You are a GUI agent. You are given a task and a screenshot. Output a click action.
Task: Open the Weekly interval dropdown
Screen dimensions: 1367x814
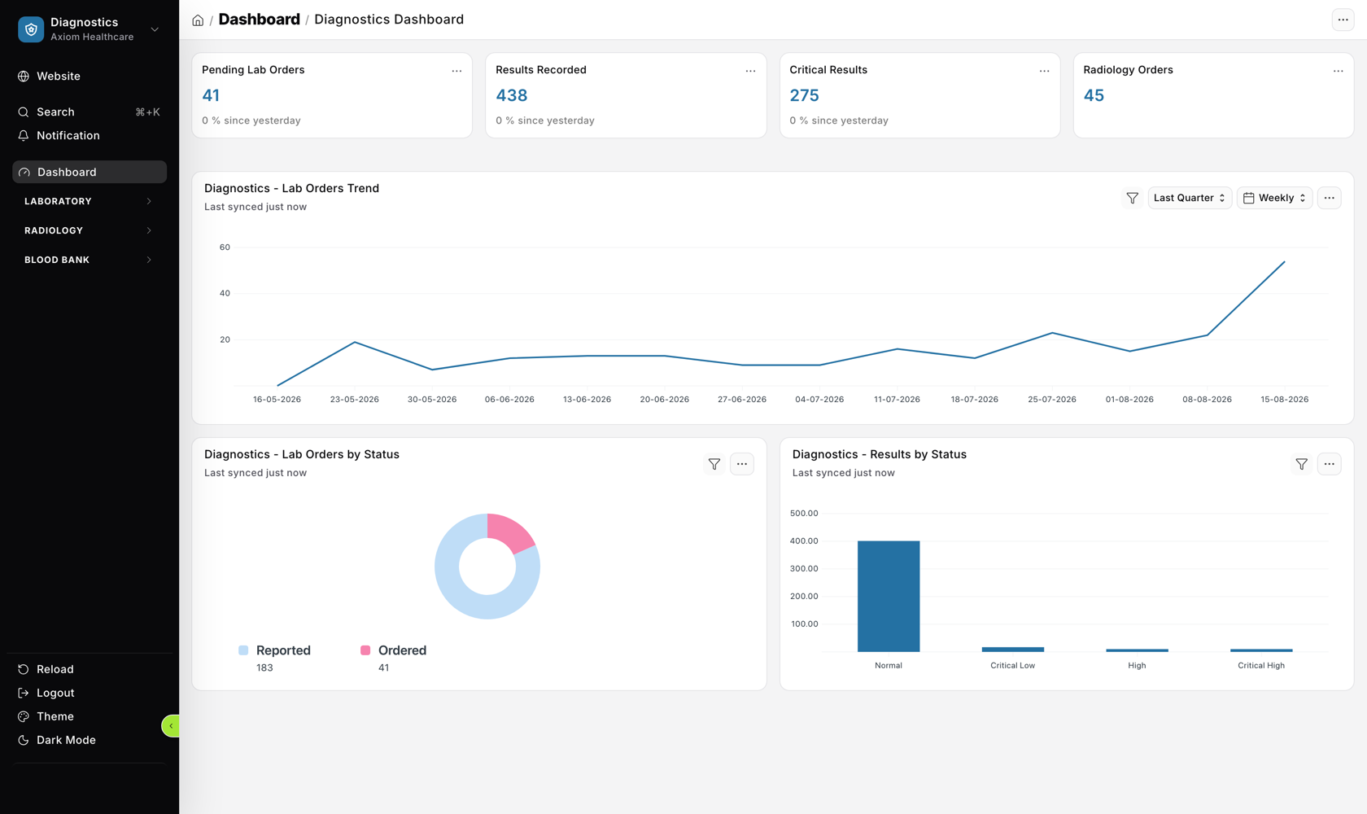(1274, 198)
